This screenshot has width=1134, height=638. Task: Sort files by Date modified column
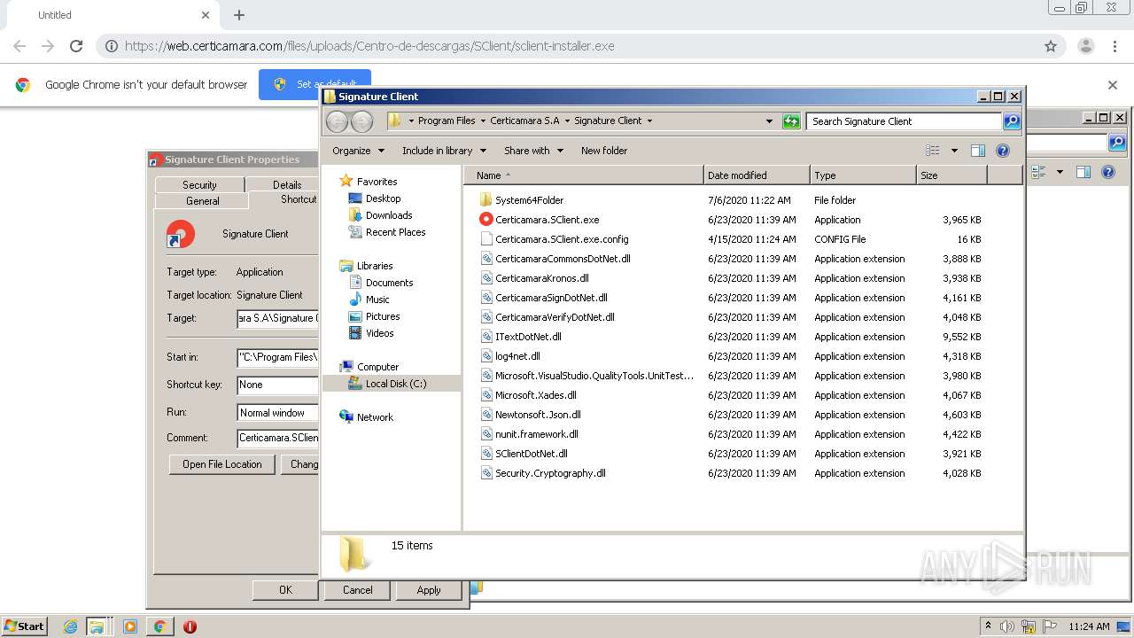click(757, 175)
